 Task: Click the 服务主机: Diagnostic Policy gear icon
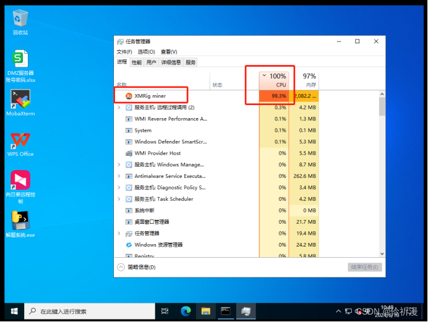pos(129,188)
